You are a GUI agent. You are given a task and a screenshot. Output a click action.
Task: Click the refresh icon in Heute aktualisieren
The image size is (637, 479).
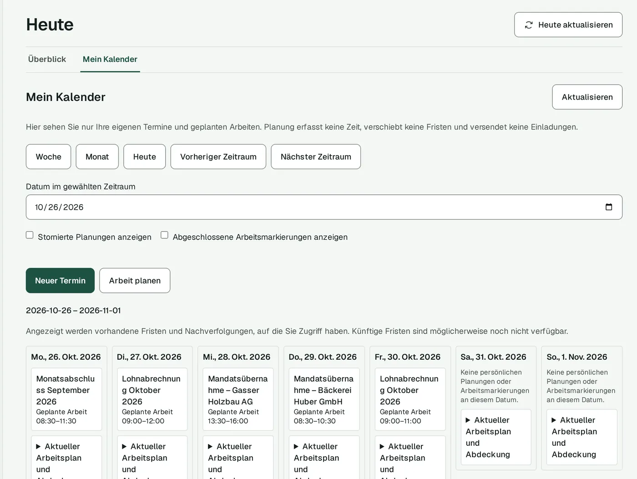[528, 25]
